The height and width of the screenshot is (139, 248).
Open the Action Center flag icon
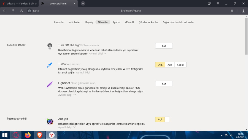pyautogui.click(x=226, y=135)
